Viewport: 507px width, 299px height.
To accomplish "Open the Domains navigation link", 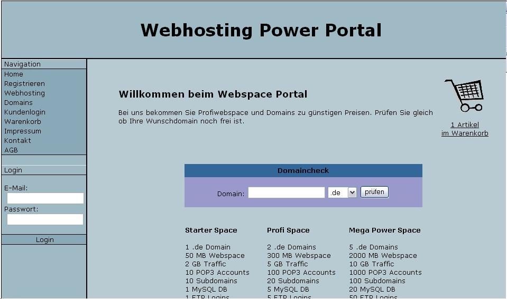I will tap(19, 103).
